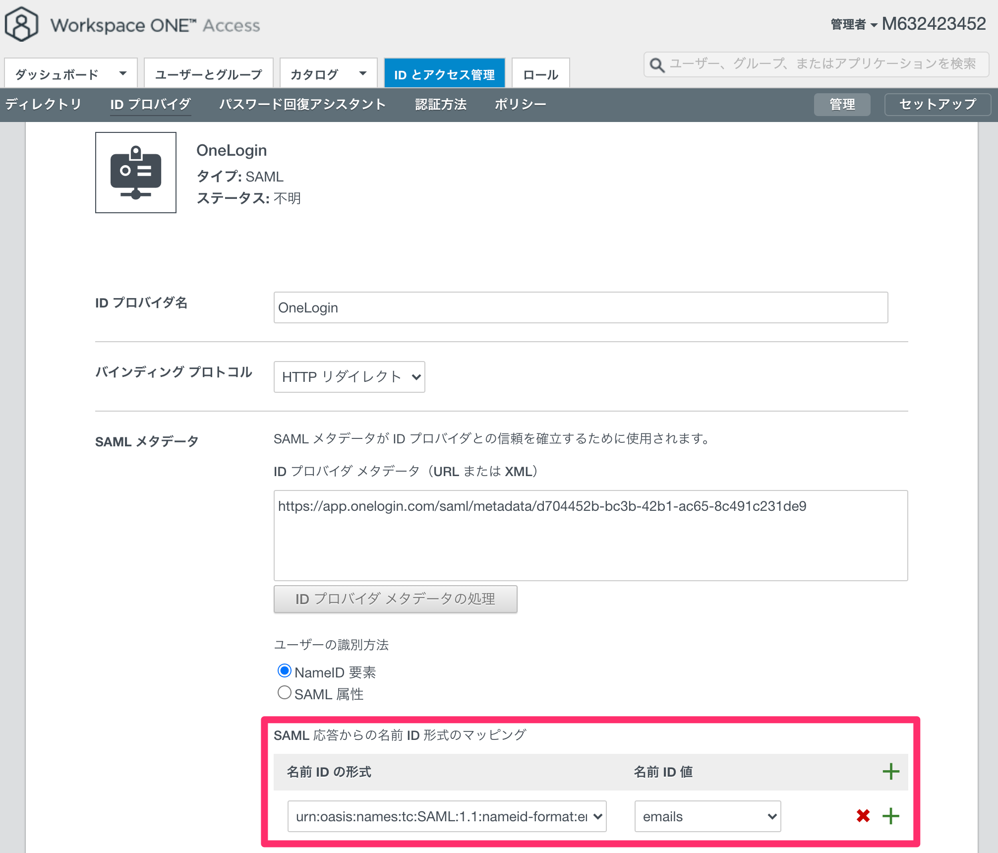Click the OneLogin identity provider icon

[136, 173]
